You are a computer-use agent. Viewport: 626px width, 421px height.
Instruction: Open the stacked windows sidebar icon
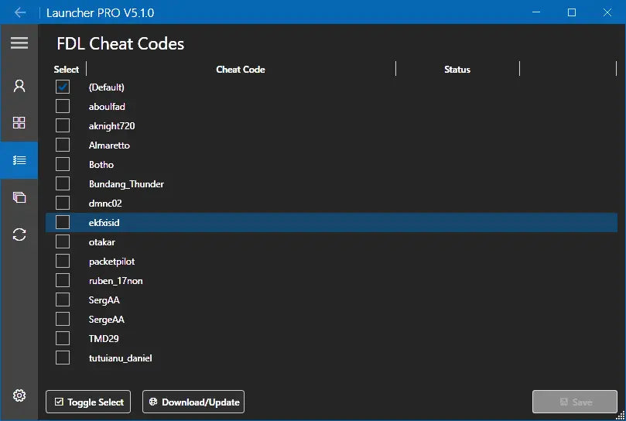pos(19,197)
